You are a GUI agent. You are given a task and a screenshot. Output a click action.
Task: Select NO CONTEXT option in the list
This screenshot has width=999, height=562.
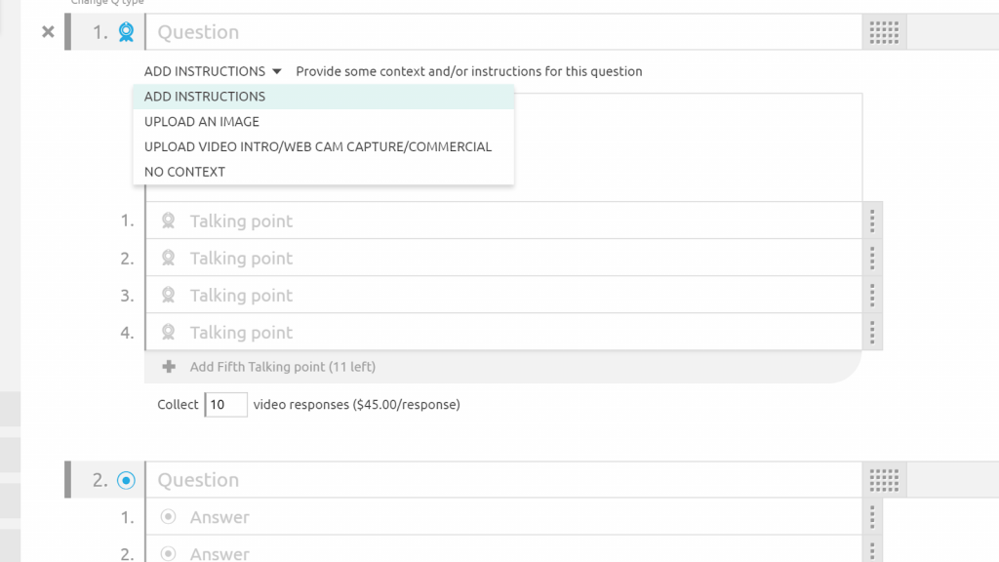[184, 172]
